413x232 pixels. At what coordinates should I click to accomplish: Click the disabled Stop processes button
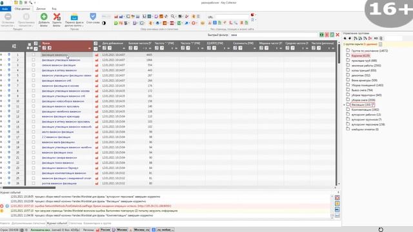8,20
